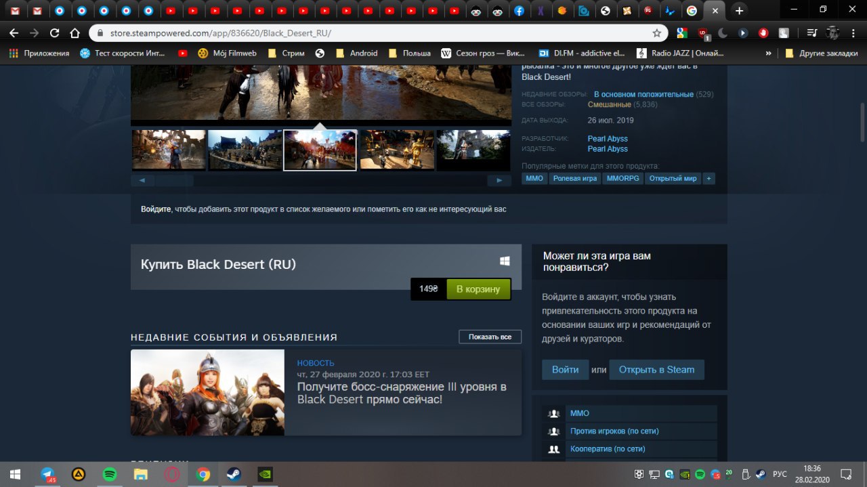Open the news article image
Viewport: 867px width, 487px height.
[207, 392]
